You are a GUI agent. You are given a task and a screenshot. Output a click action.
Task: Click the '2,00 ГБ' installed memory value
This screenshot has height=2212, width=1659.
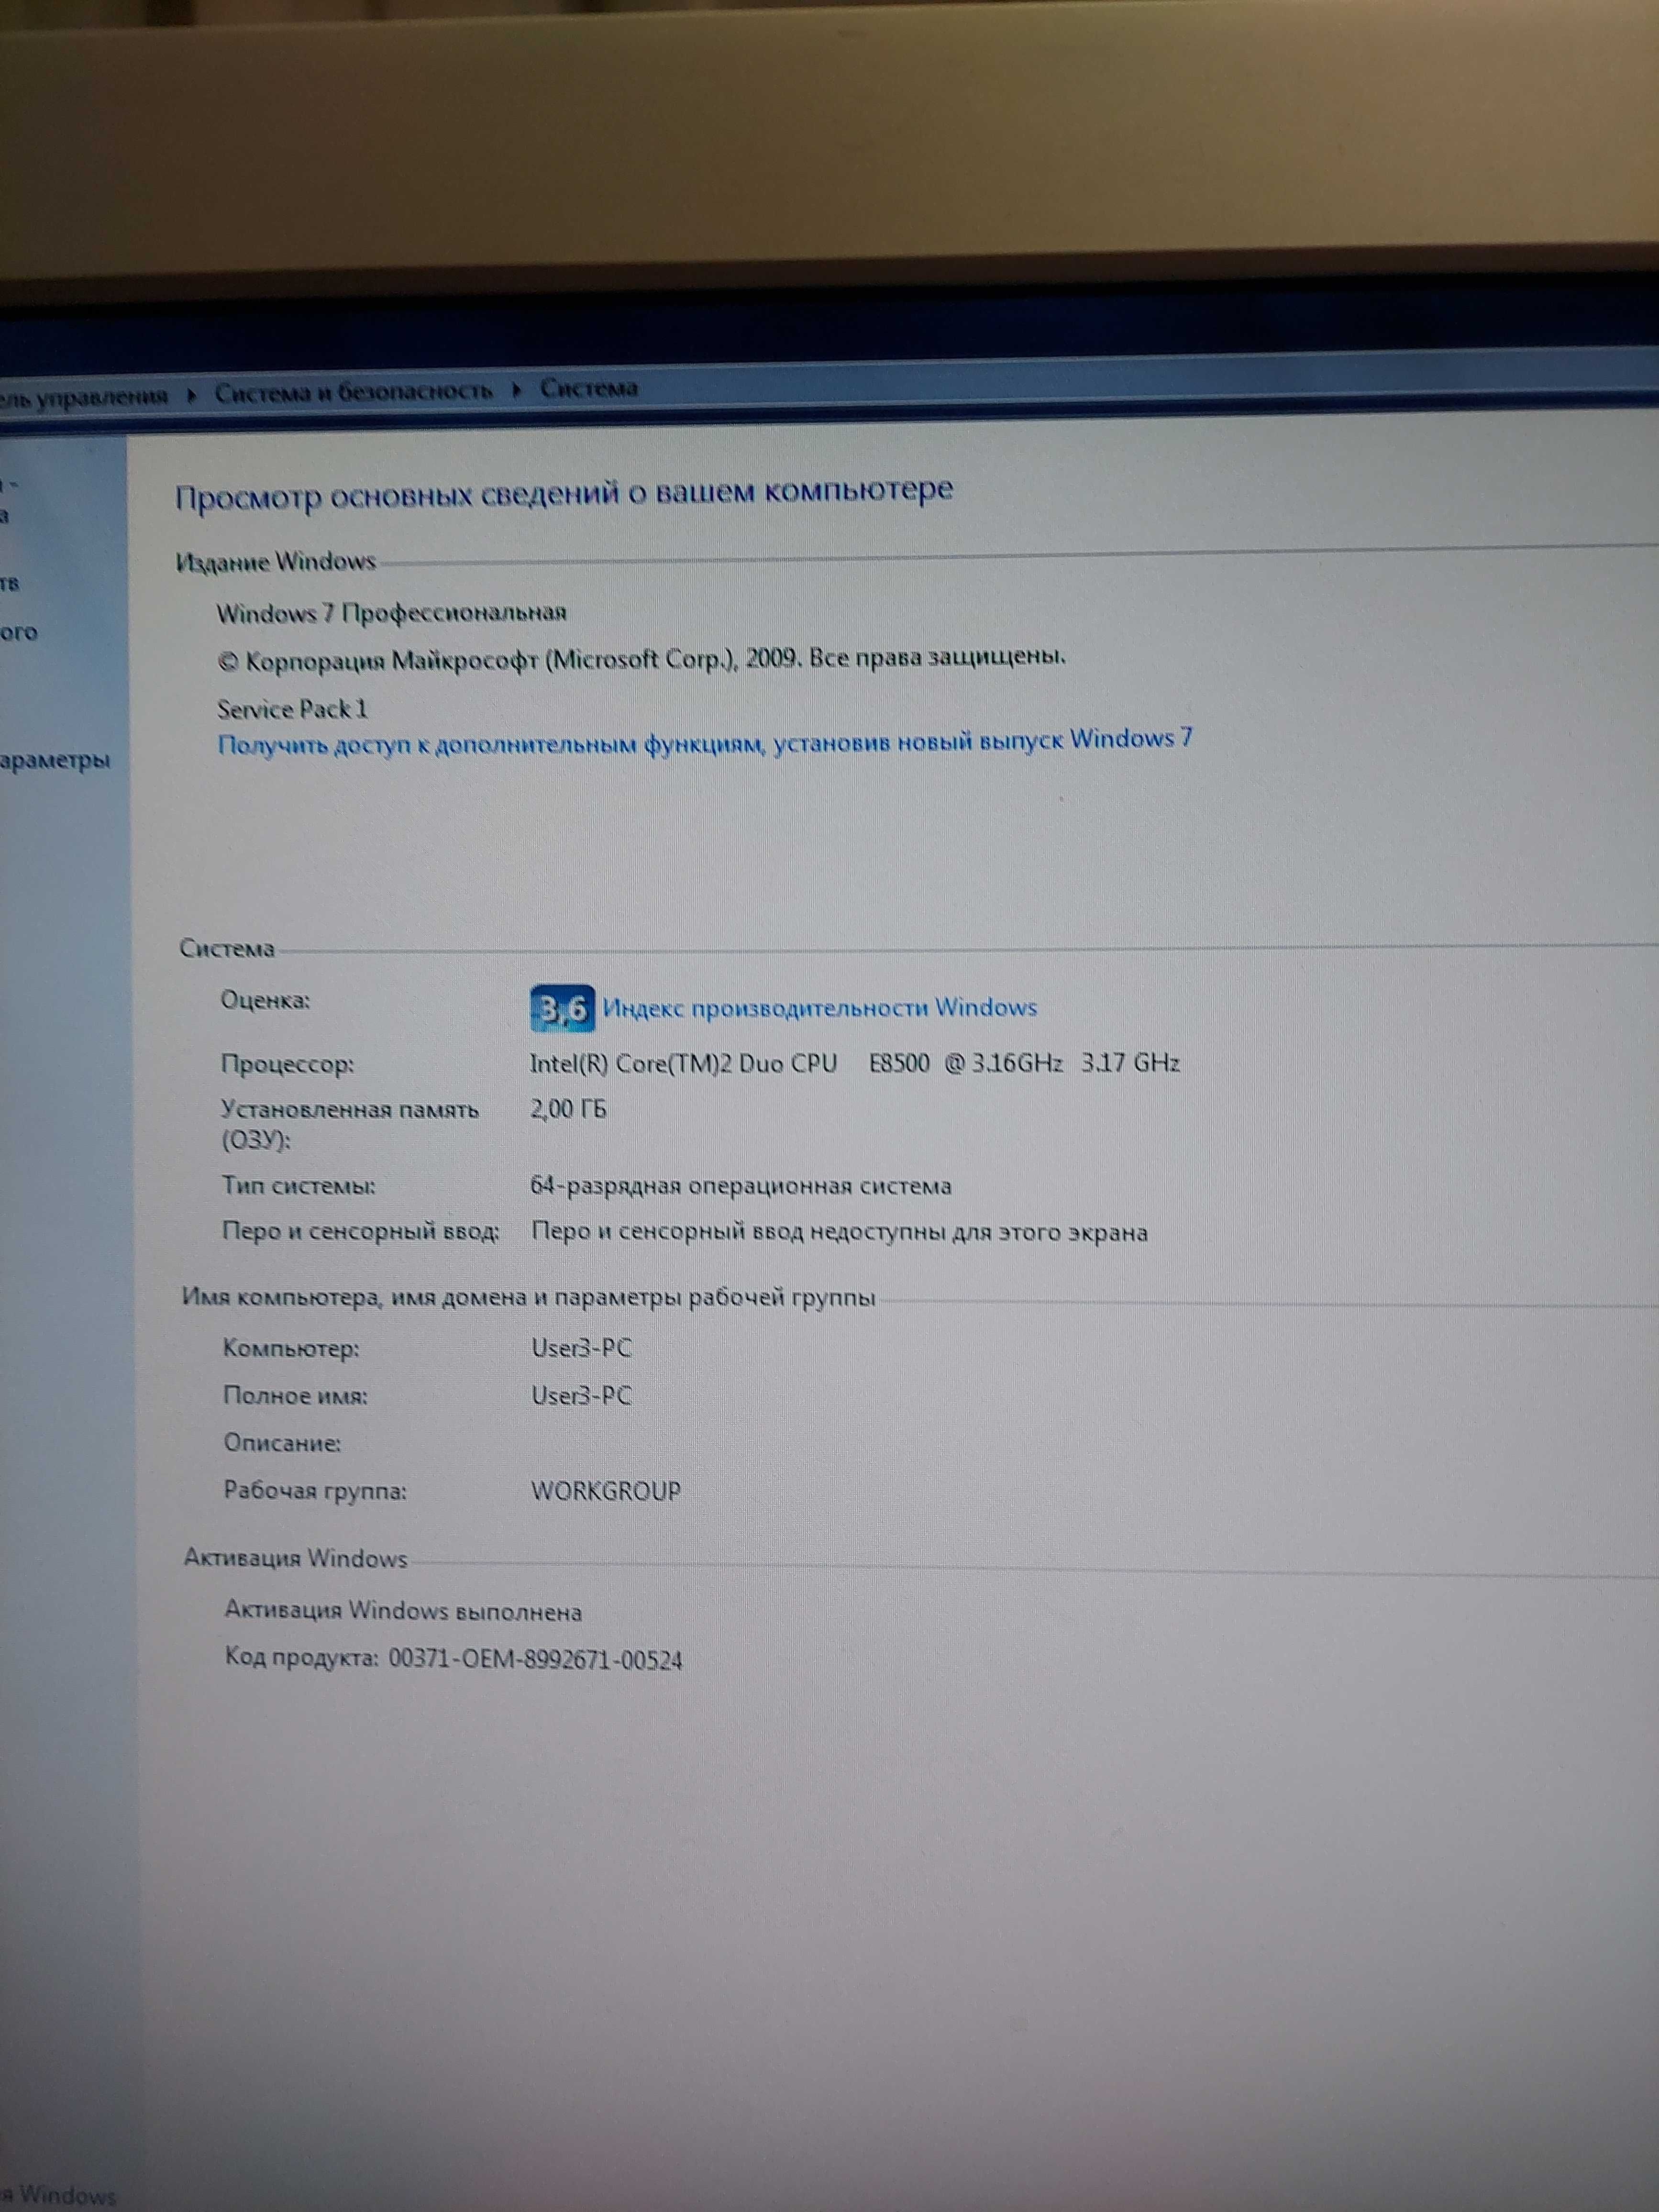click(x=568, y=1109)
